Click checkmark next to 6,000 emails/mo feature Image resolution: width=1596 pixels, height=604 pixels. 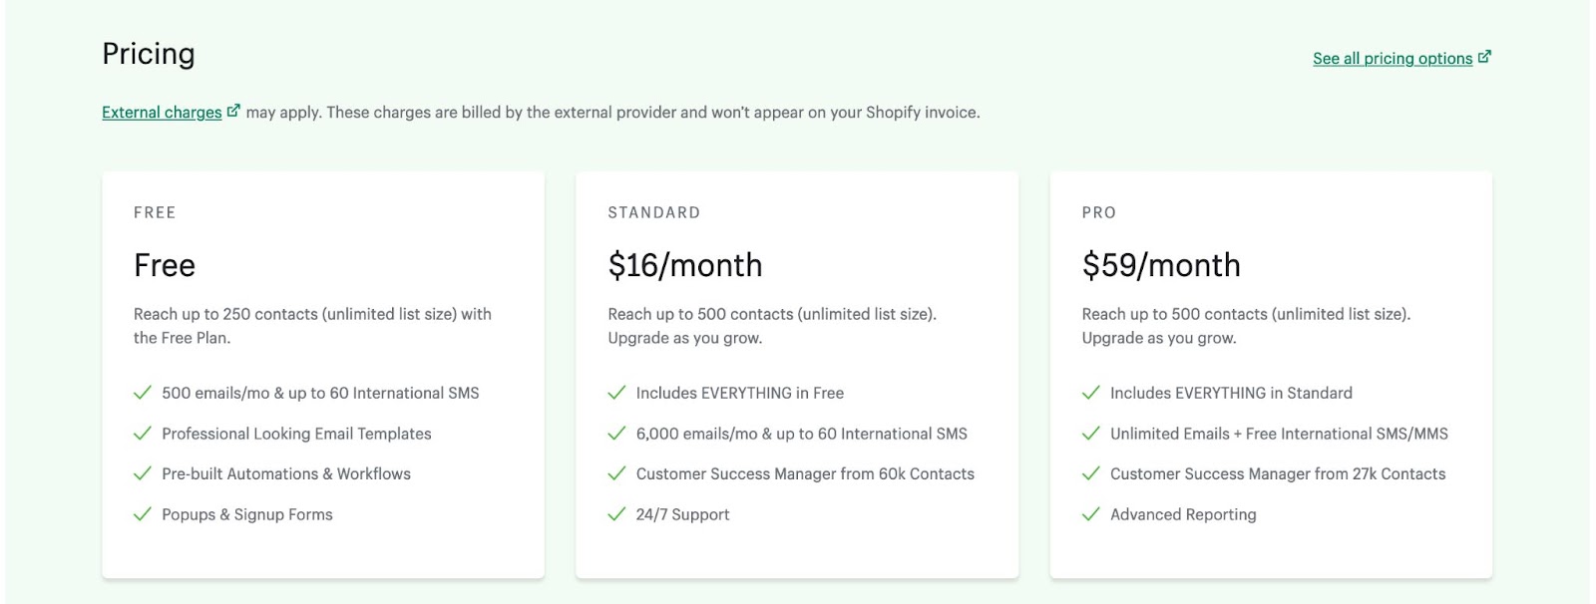coord(616,434)
